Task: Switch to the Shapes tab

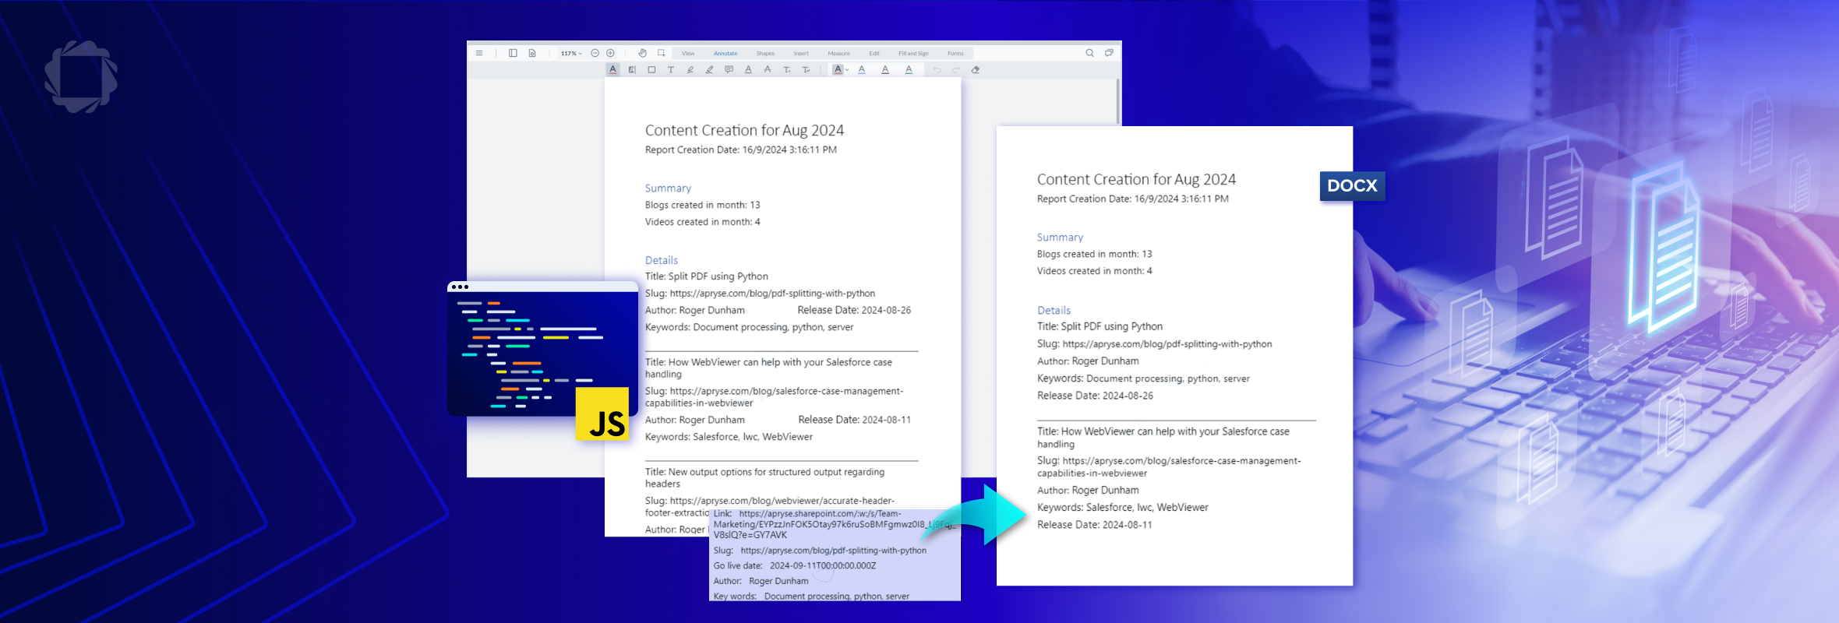Action: click(765, 54)
